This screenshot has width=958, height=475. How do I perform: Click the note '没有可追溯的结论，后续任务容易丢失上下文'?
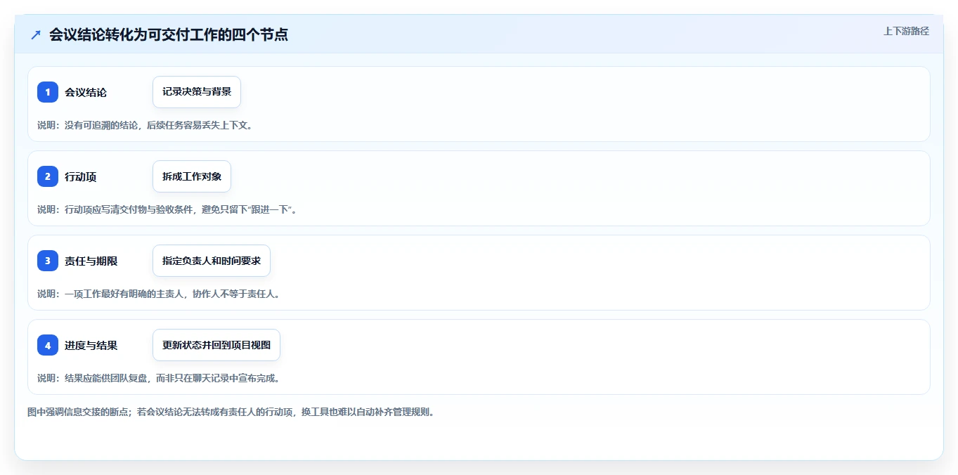145,125
